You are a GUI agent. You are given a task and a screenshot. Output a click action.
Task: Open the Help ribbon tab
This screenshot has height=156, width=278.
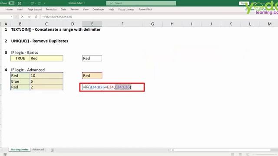coord(111,10)
